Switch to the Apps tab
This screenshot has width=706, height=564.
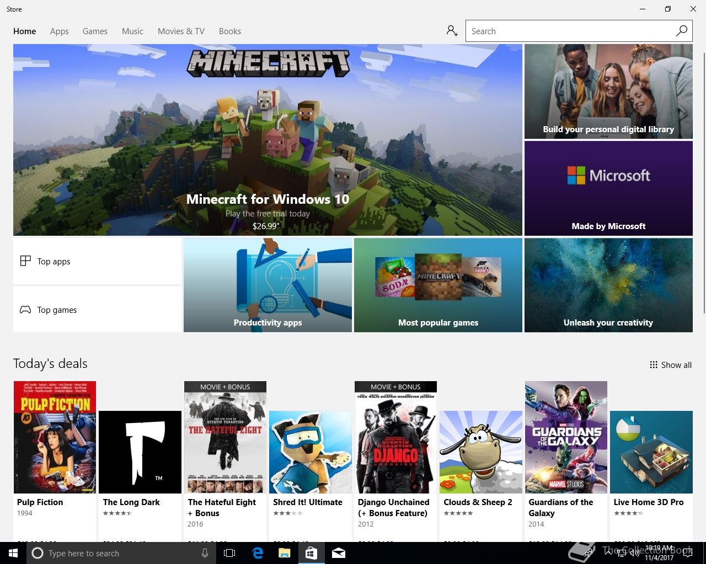pyautogui.click(x=59, y=31)
